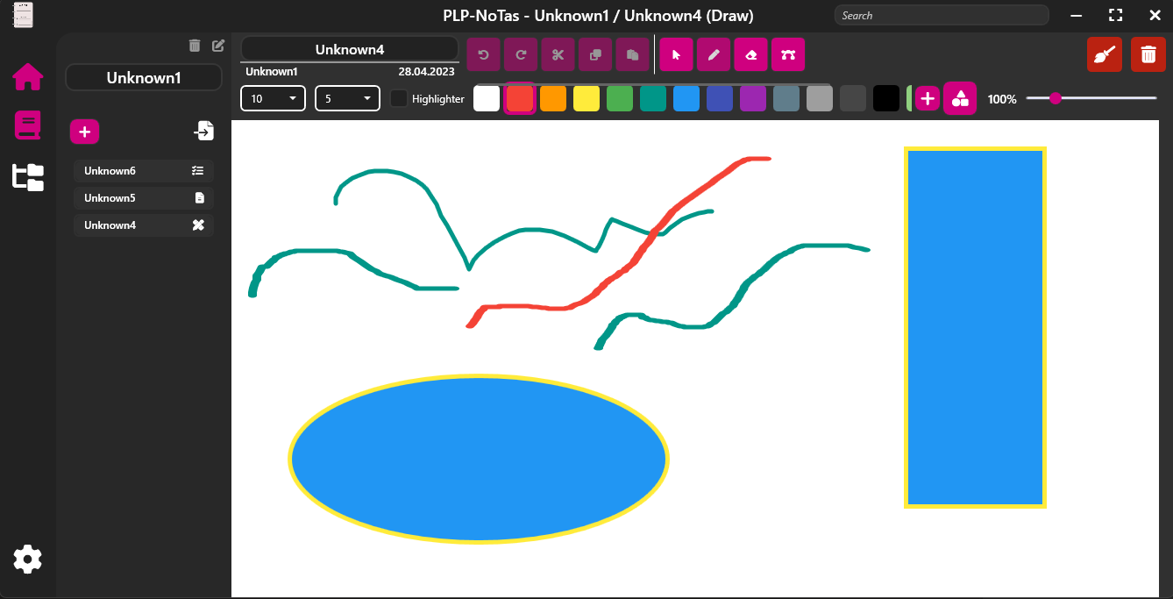
Task: Open the folder tree view icon
Action: [x=28, y=177]
